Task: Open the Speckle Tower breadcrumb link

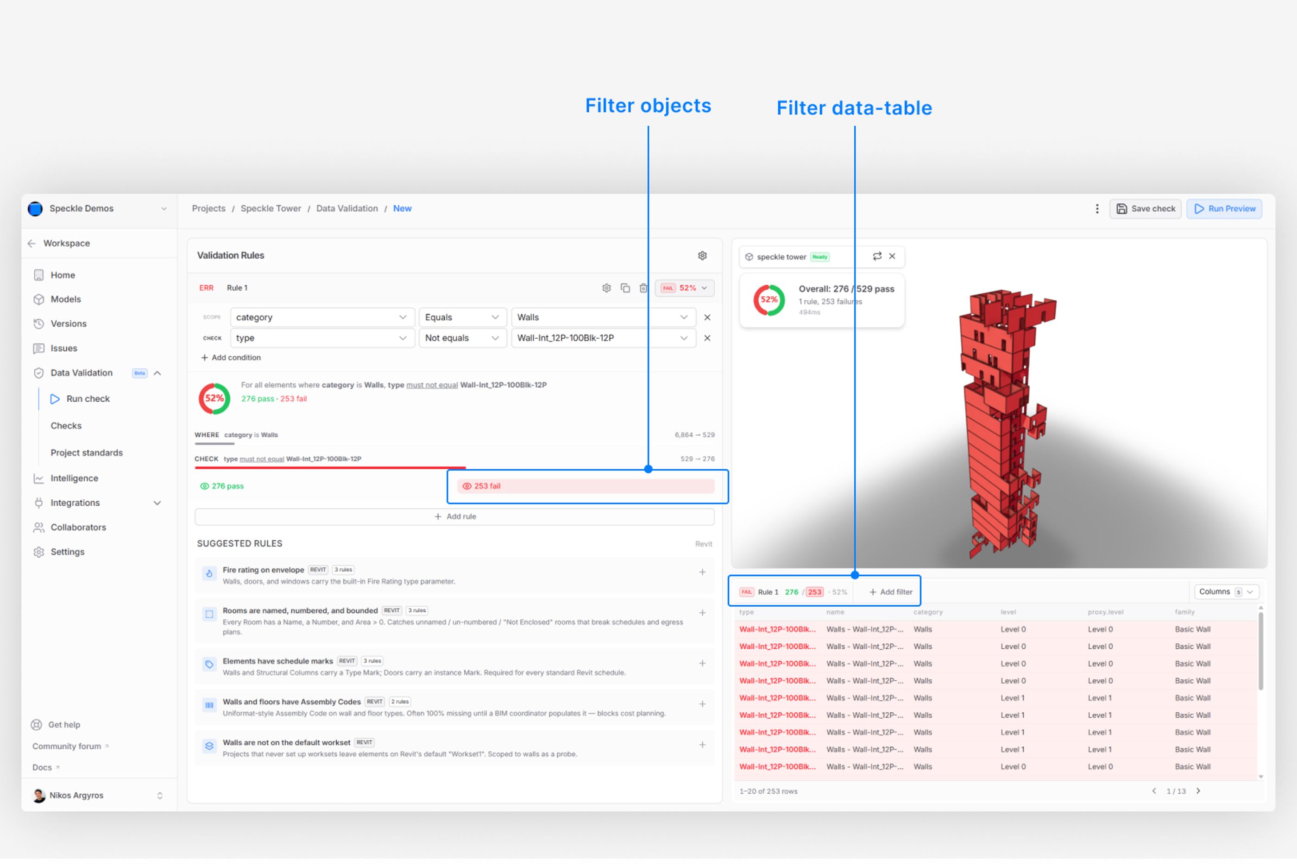Action: point(271,209)
